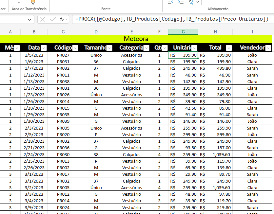Select column E header
274x214 pixels.
coord(131,32)
